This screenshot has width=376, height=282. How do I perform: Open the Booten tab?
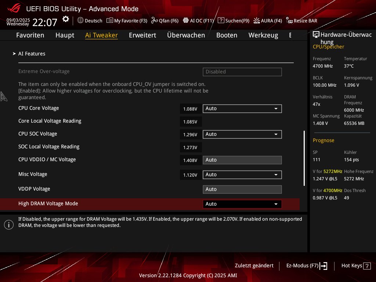pos(227,35)
